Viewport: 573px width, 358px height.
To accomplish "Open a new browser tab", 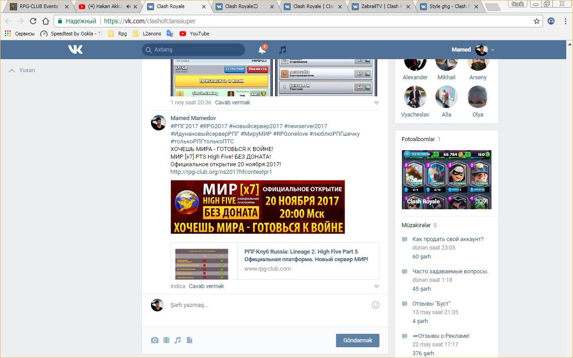I will pos(492,7).
